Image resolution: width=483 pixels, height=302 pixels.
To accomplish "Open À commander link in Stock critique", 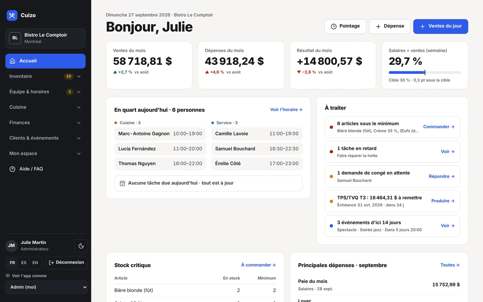I will [258, 265].
